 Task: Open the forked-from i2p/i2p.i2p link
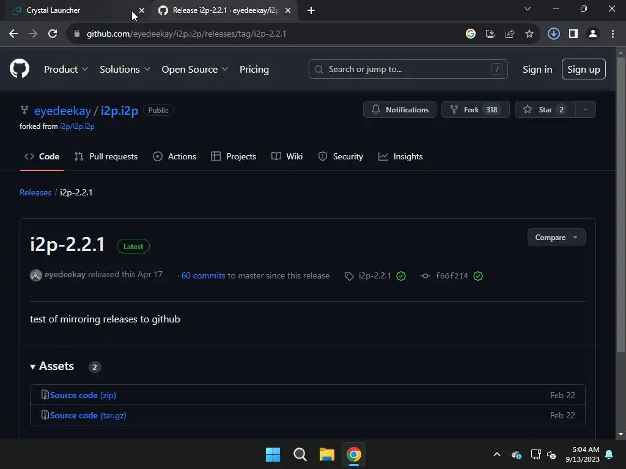77,126
